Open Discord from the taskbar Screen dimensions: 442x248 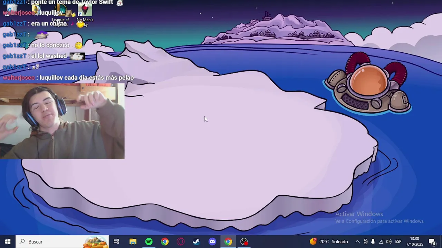pos(212,241)
